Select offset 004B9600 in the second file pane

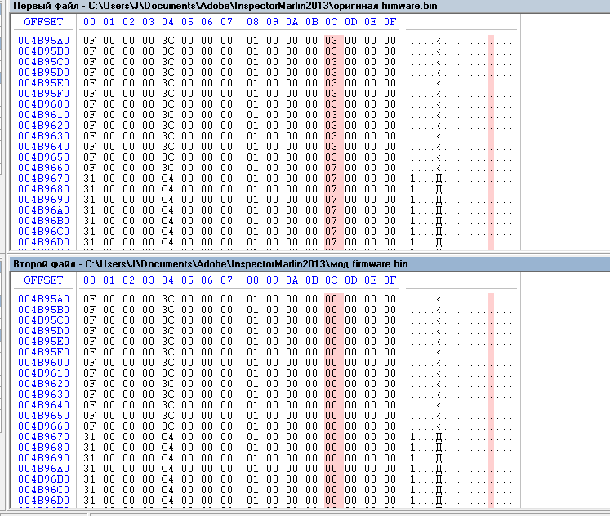pos(43,362)
